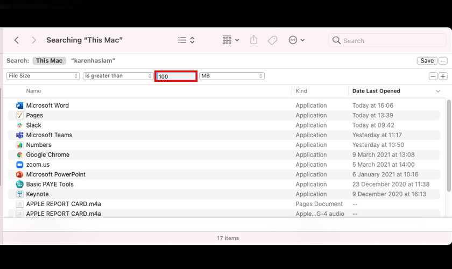This screenshot has width=452, height=269.
Task: Open the list view switcher dropdown
Action: coord(186,40)
